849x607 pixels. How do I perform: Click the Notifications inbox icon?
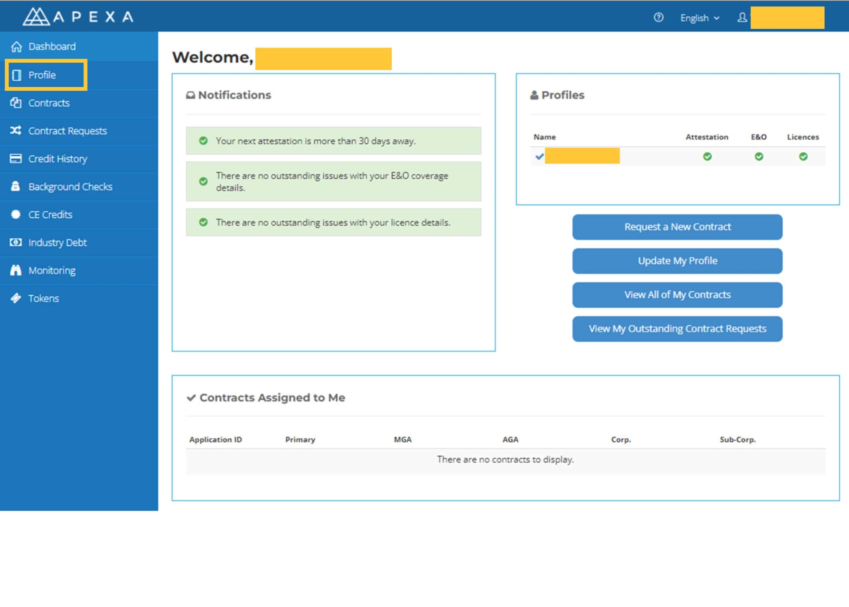[x=190, y=95]
